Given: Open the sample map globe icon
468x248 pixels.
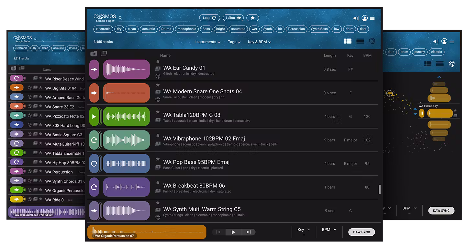Looking at the screenshot, I should pos(372,41).
